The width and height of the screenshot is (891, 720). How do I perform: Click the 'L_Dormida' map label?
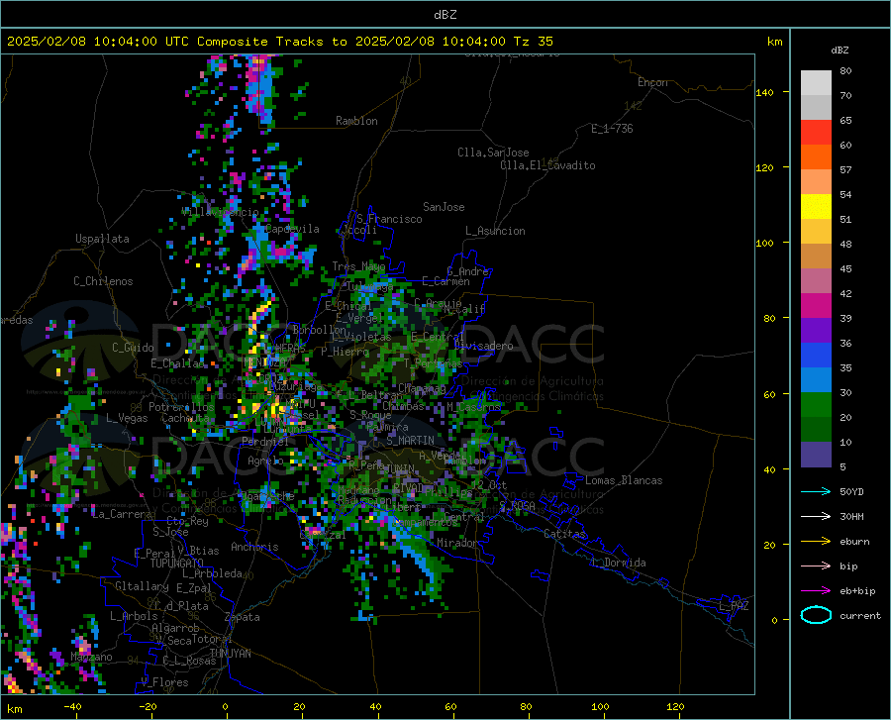pyautogui.click(x=620, y=563)
